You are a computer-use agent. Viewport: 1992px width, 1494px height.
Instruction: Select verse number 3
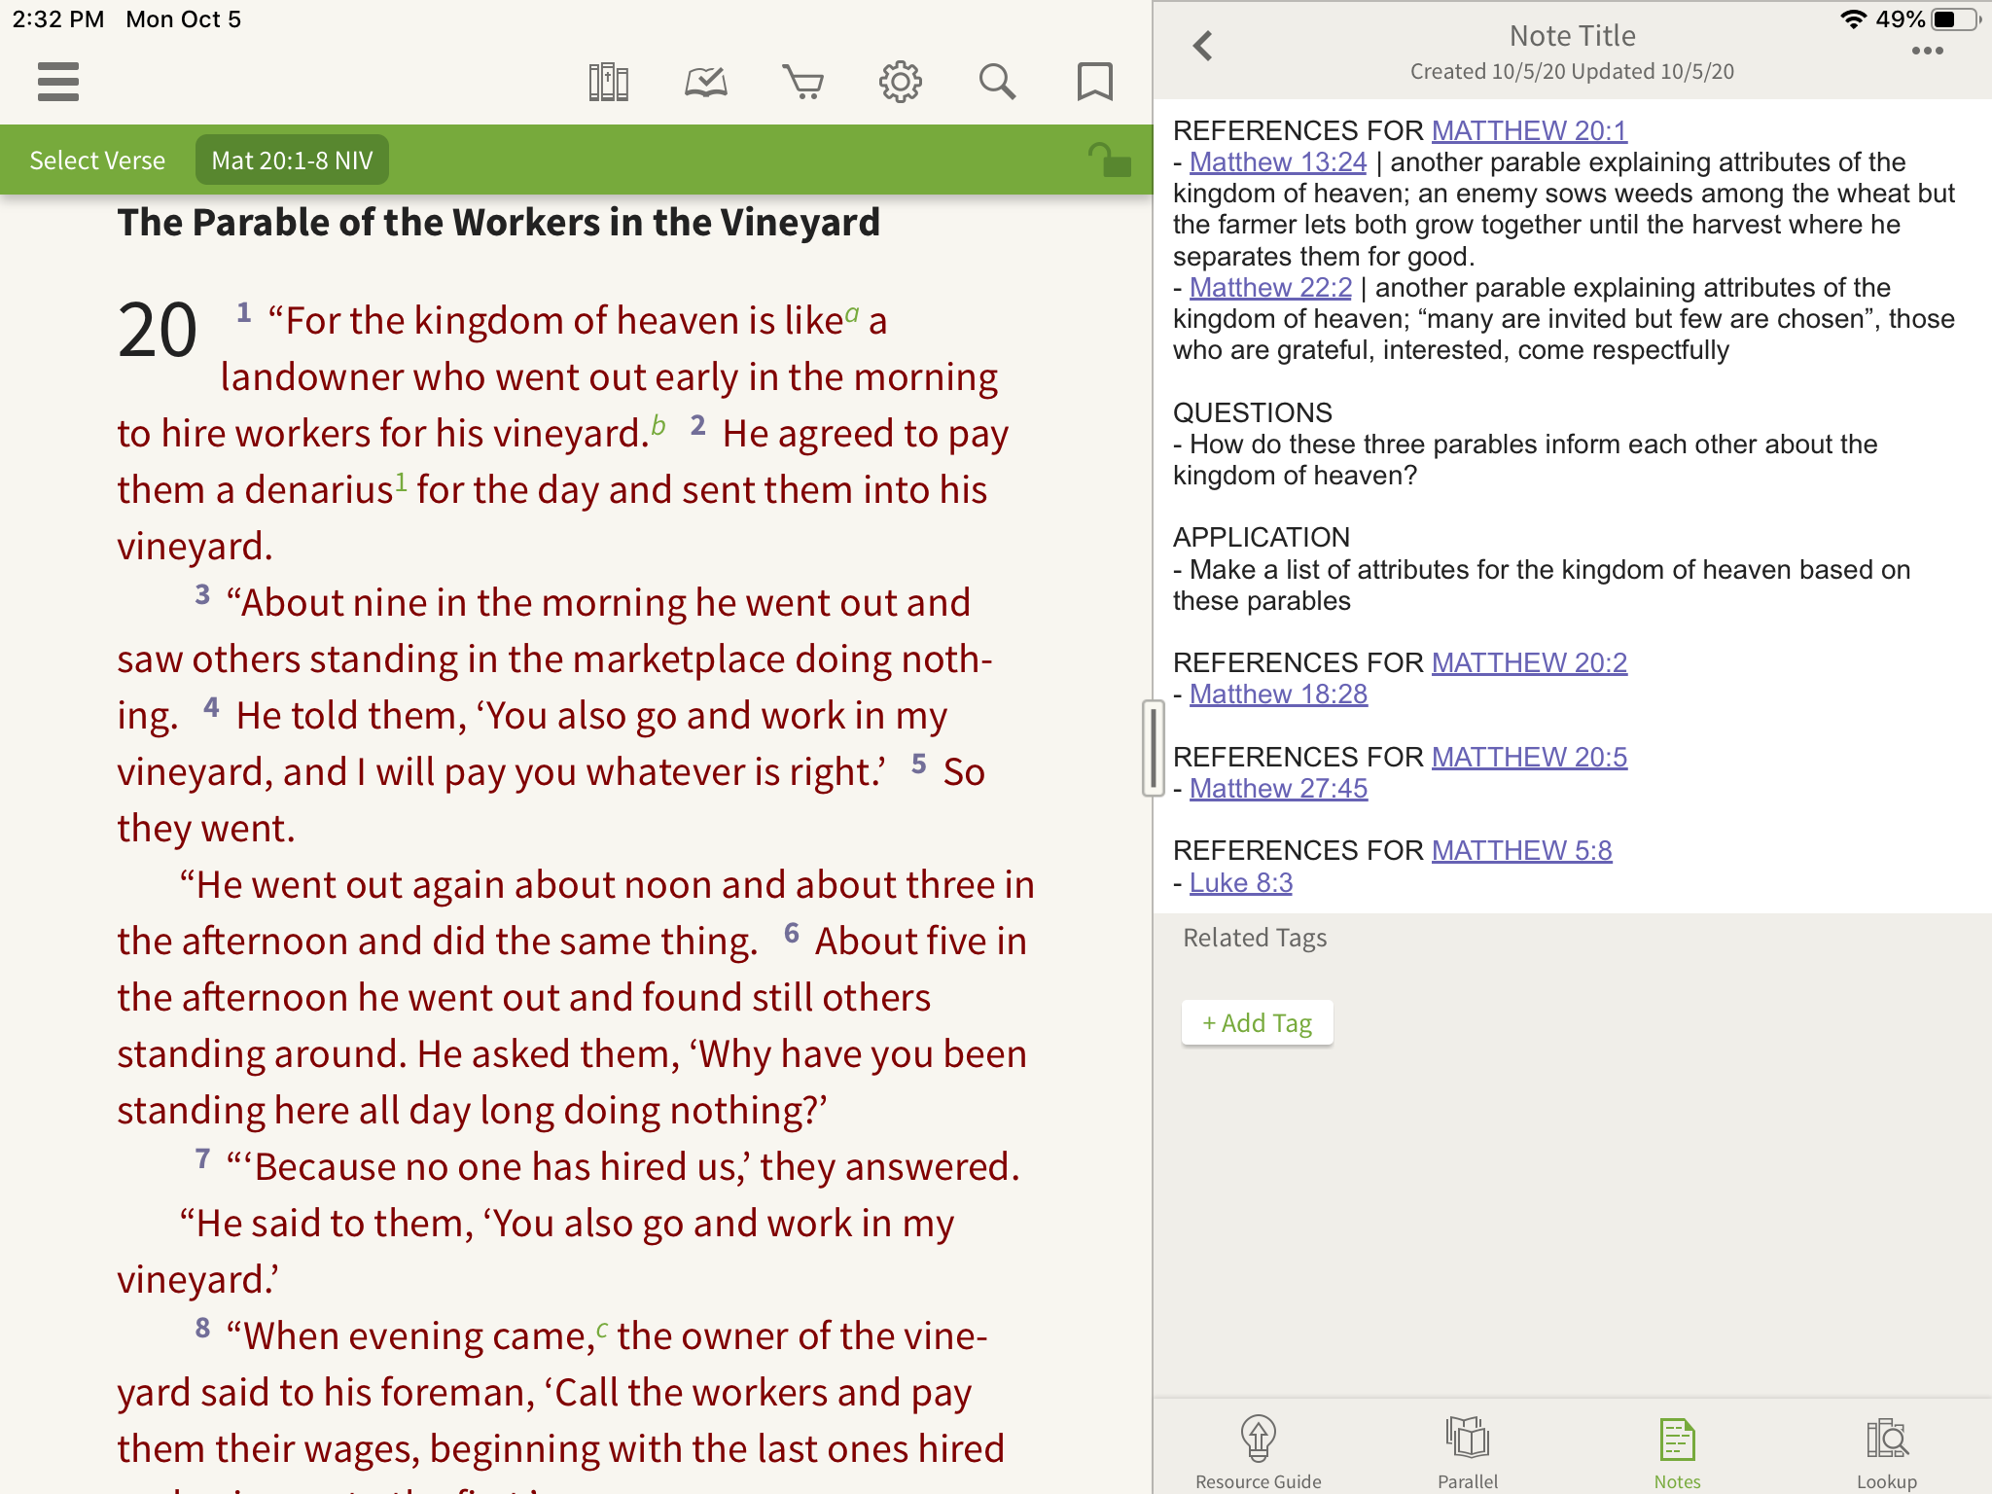click(202, 594)
